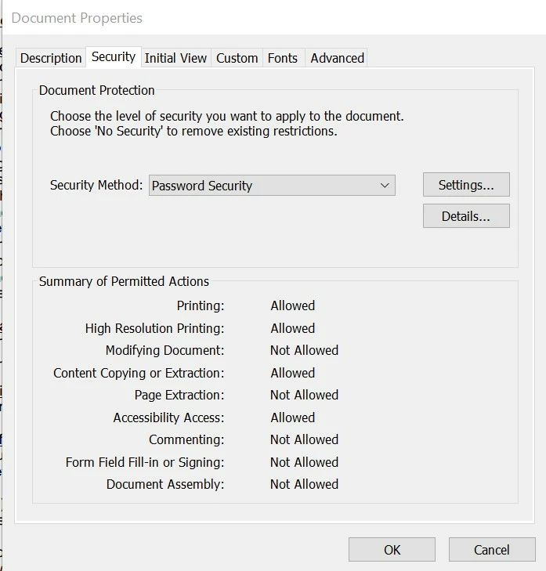Image resolution: width=546 pixels, height=571 pixels.
Task: Open the Advanced tab
Action: (x=338, y=58)
